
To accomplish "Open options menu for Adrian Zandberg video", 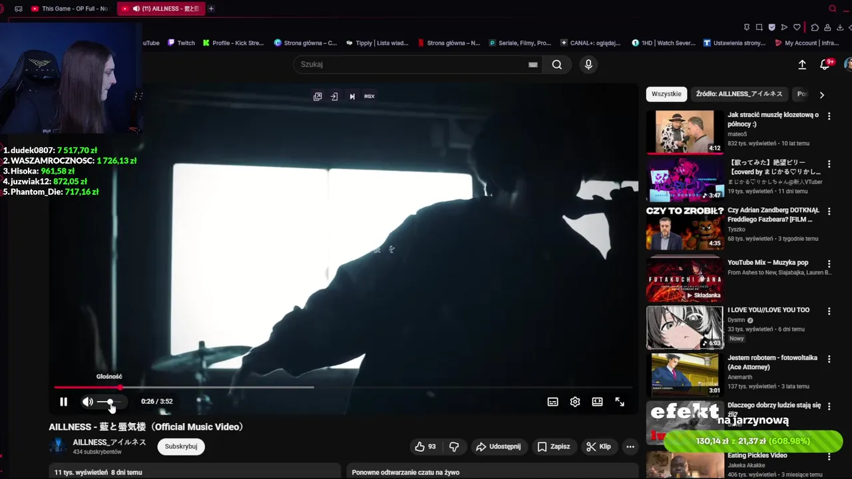I will coord(829,211).
